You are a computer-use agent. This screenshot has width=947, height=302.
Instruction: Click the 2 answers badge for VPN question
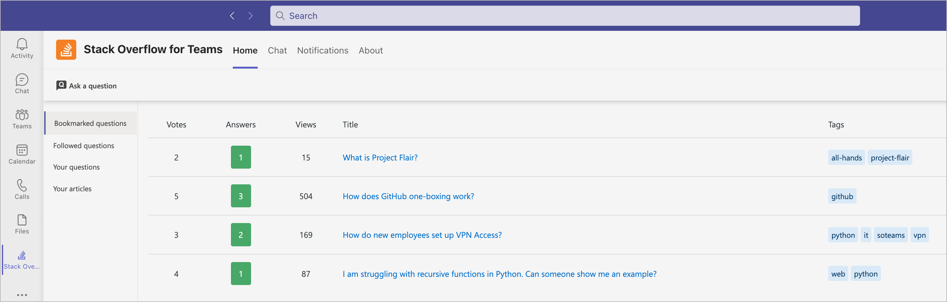tap(241, 235)
